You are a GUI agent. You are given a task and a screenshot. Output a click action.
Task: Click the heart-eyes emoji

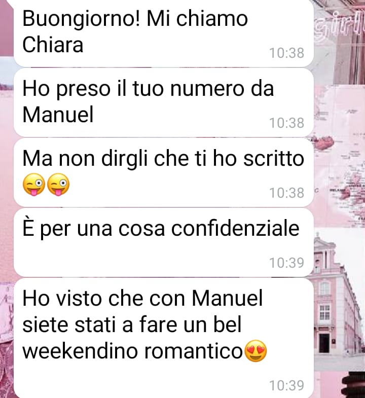[255, 351]
